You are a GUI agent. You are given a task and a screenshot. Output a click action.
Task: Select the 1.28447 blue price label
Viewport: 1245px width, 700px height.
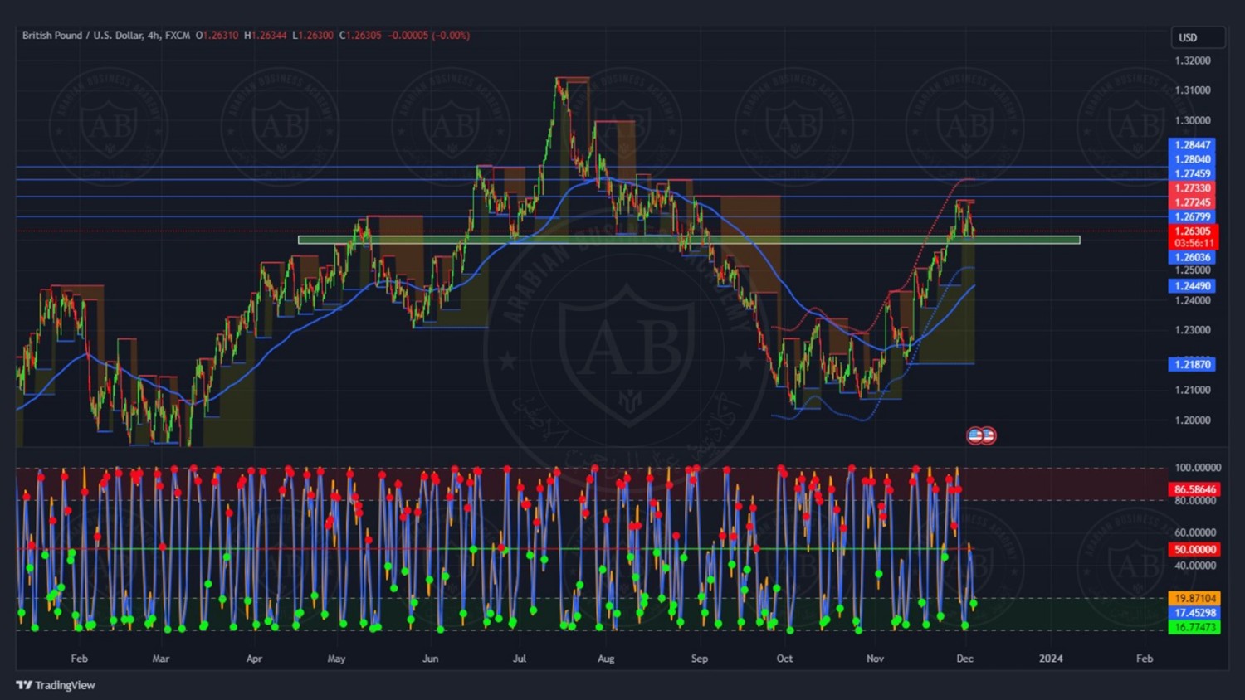click(x=1192, y=145)
